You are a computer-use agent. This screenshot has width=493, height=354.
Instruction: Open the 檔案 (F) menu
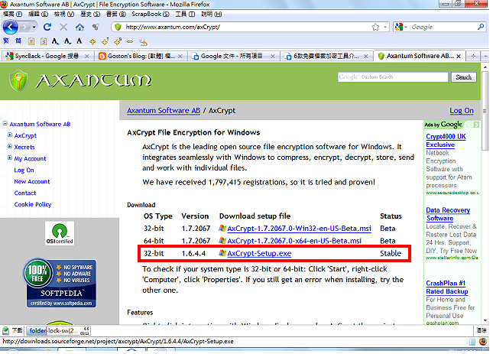[x=12, y=15]
